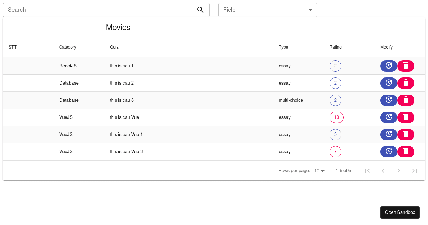Click inside the Search input field
This screenshot has width=428, height=225.
point(100,10)
